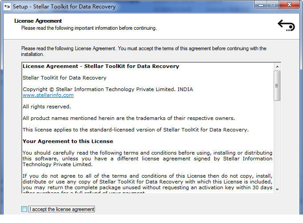
Task: Click the disabled maximize button in title bar
Action: (273, 4)
